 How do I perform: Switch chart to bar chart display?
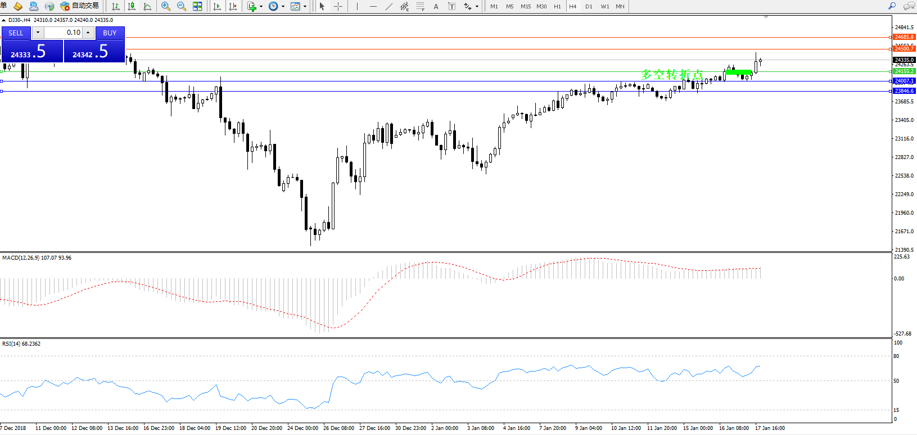pos(116,6)
